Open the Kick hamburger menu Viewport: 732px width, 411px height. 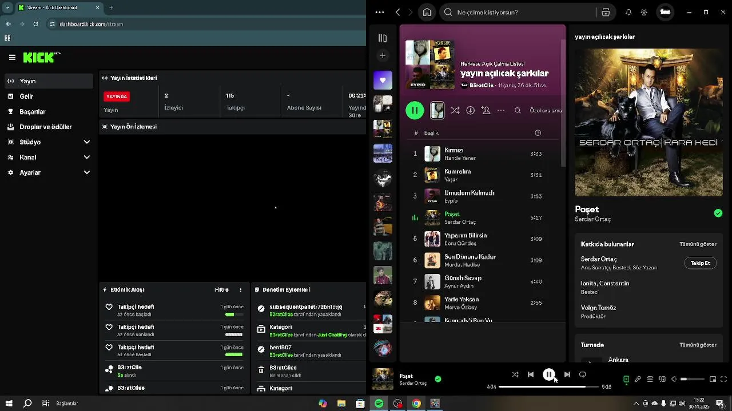(12, 57)
